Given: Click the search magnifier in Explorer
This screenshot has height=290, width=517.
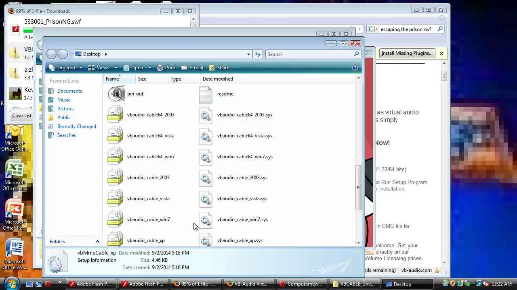Looking at the screenshot, I should coord(356,54).
